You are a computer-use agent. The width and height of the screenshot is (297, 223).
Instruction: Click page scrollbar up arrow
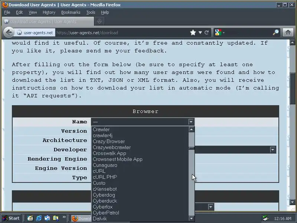(x=292, y=42)
